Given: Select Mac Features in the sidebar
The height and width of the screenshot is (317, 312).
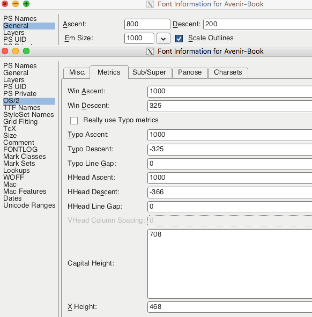Looking at the screenshot, I should click(x=25, y=191).
